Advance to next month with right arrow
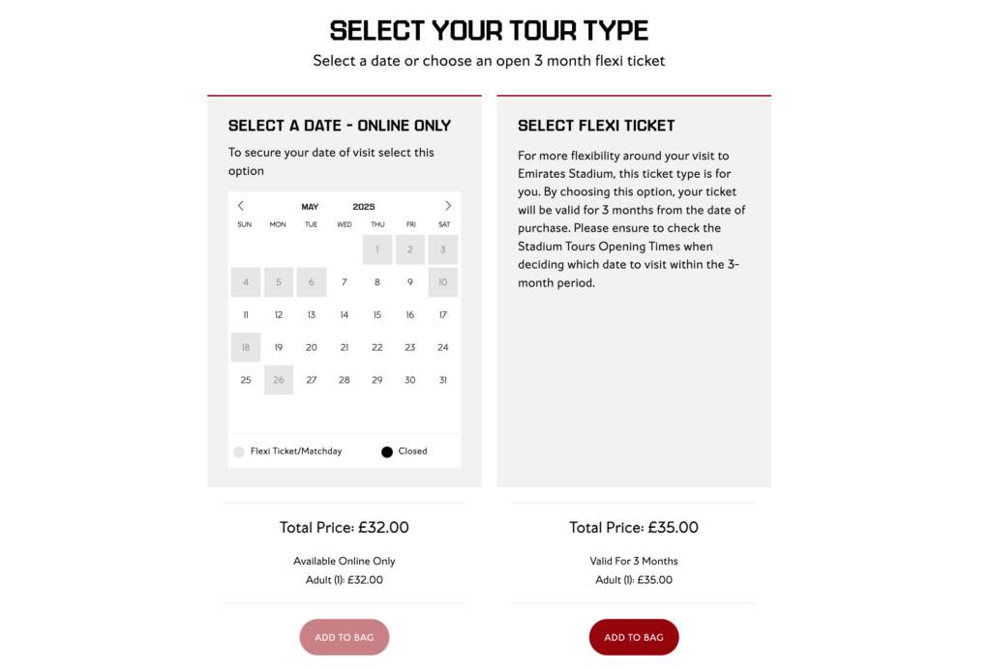This screenshot has width=991, height=670. click(x=448, y=206)
